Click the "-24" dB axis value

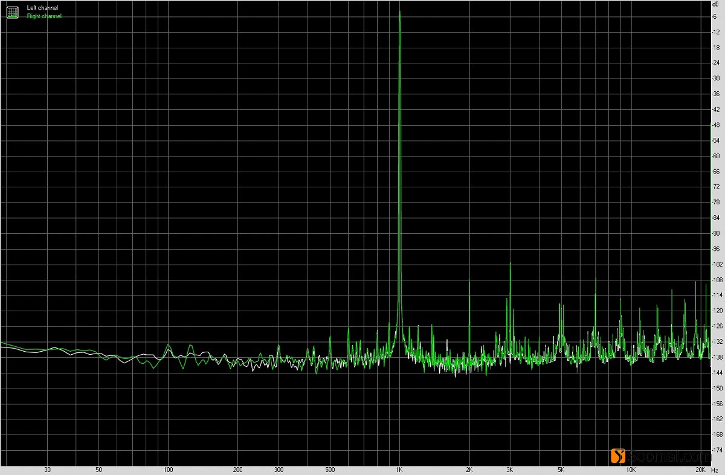716,63
